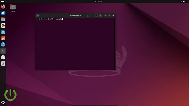Open the Files manager in dock
Image resolution: width=189 pixels, height=106 pixels.
3,19
